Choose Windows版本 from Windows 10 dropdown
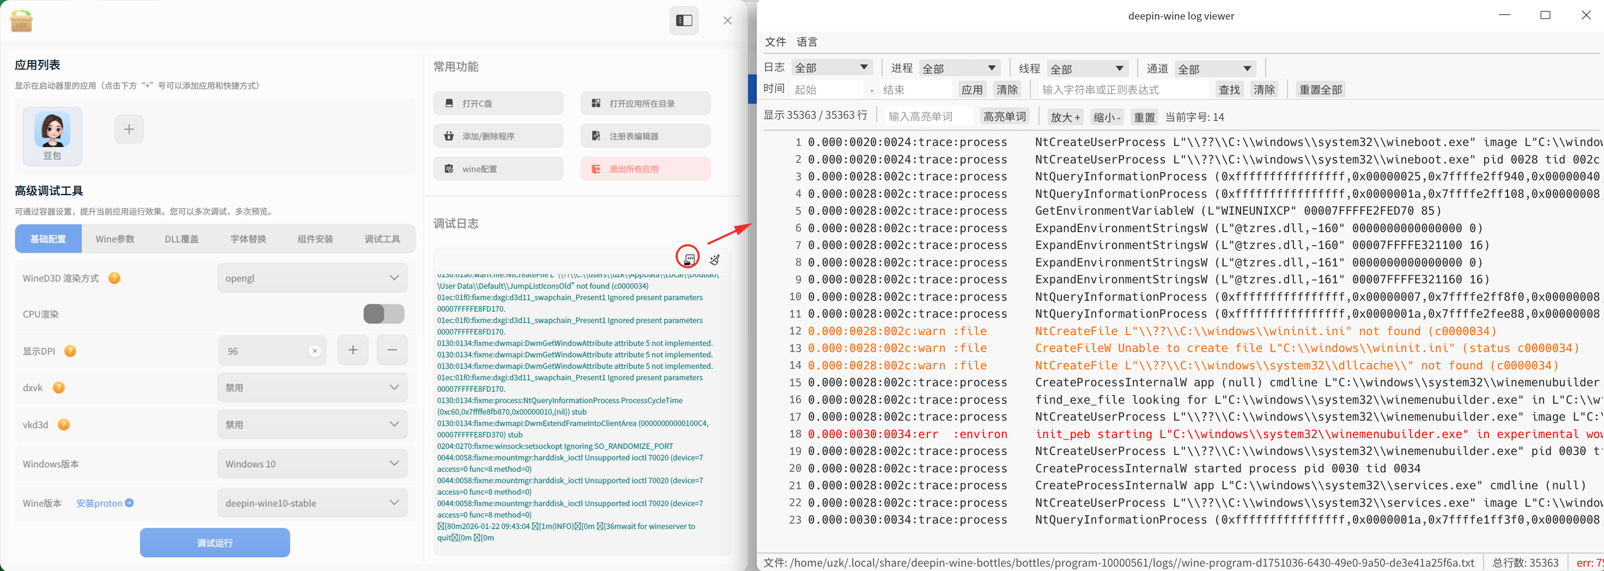 click(x=313, y=464)
